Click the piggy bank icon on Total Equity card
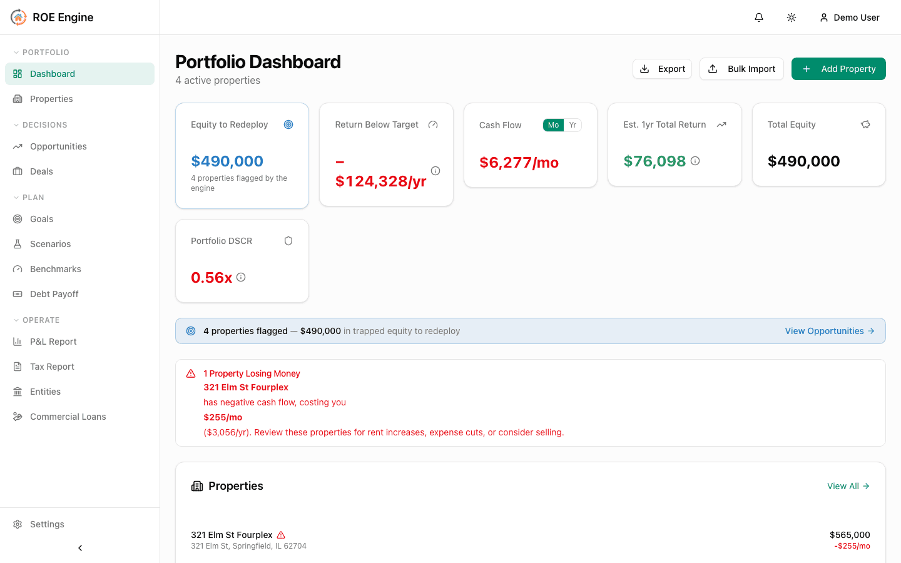 (x=865, y=124)
